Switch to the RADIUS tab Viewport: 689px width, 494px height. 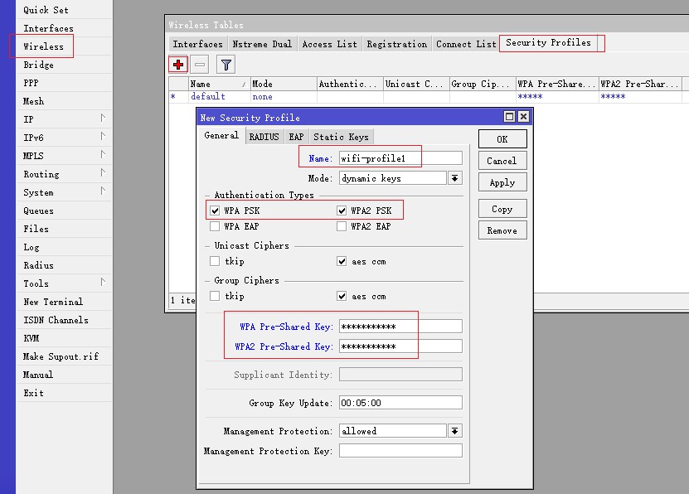pyautogui.click(x=264, y=137)
